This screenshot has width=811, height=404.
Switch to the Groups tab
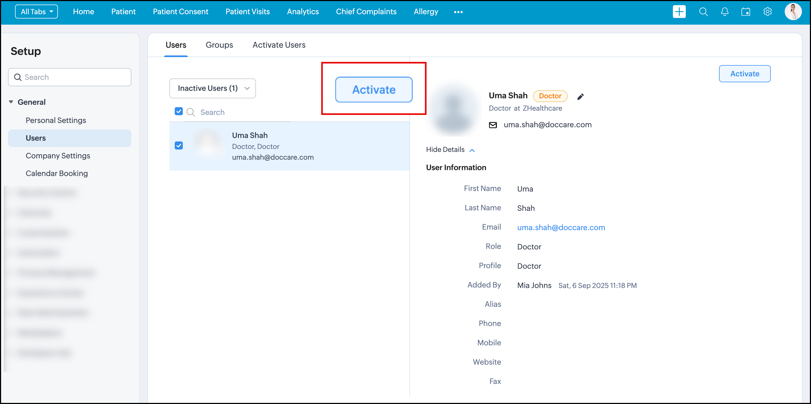coord(219,45)
